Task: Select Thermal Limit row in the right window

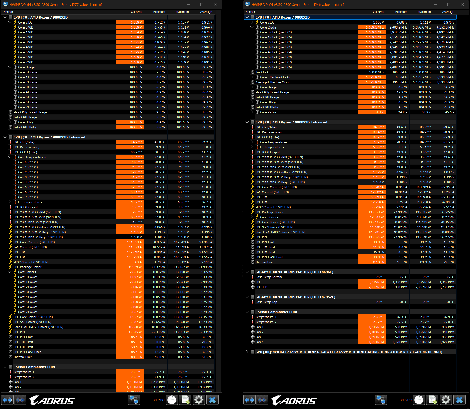Action: tap(350, 262)
